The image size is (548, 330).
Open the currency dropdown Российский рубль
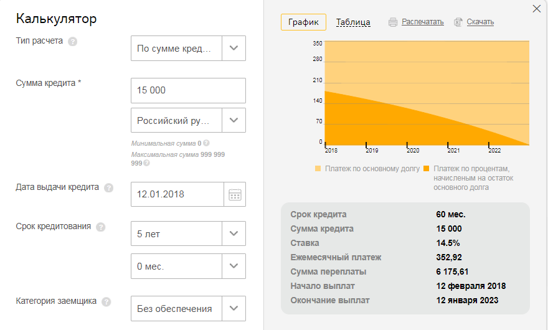[234, 120]
